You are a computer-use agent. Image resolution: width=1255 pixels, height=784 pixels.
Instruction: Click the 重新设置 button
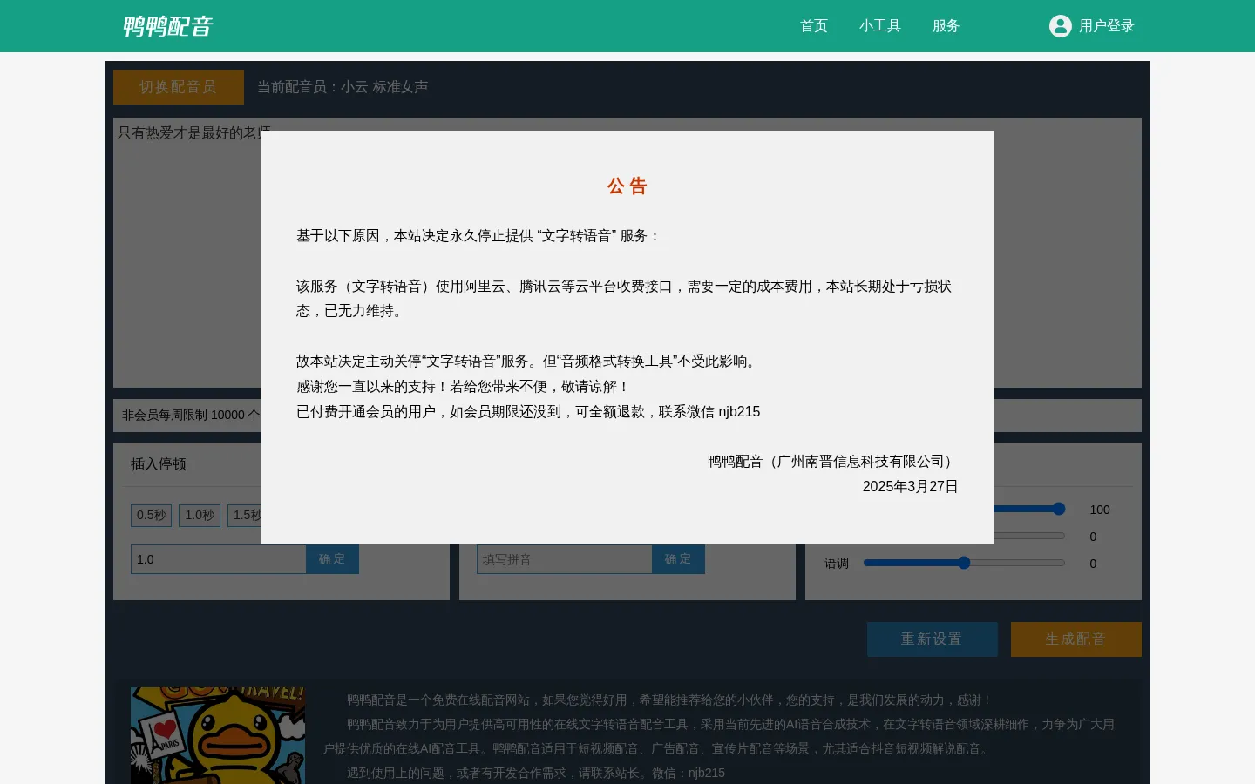(x=933, y=639)
